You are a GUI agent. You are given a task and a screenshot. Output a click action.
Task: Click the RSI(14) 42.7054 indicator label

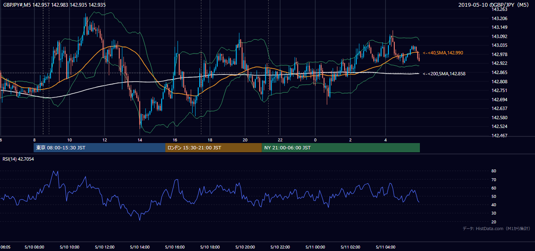18,159
